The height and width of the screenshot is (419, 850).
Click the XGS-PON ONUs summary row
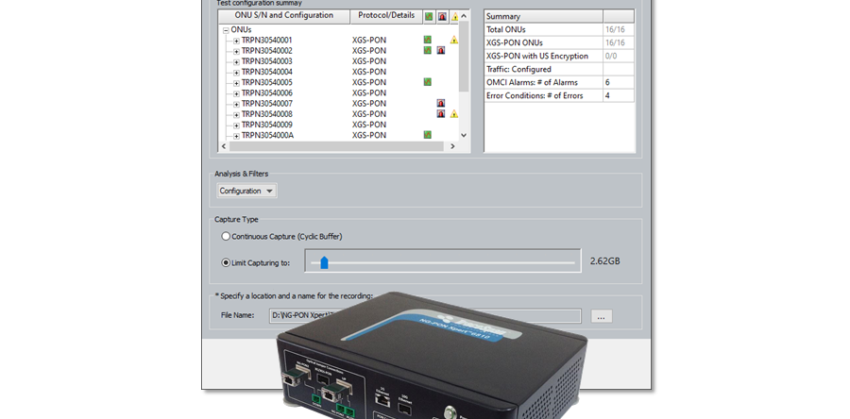[559, 42]
